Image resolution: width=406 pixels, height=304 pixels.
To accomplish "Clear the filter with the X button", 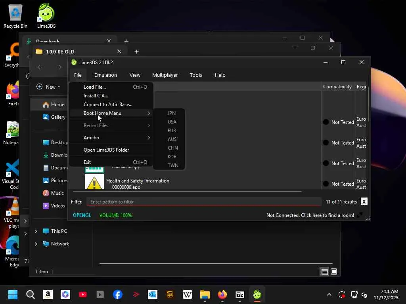I will [x=364, y=202].
